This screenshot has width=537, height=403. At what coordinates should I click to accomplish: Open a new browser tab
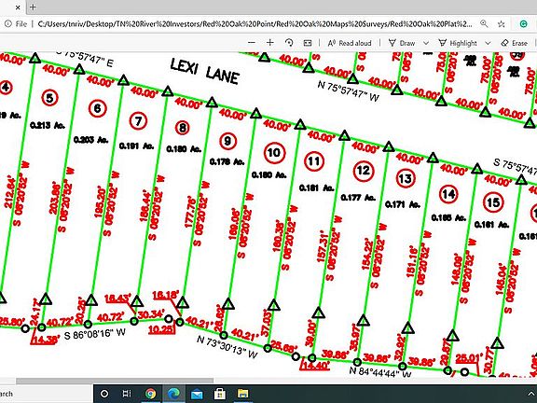coord(33,7)
